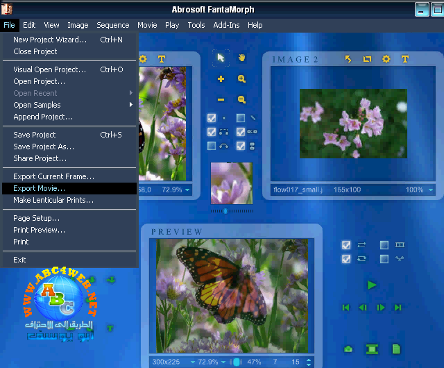Click Image 1 text T icon
This screenshot has height=368, width=444.
point(162,59)
